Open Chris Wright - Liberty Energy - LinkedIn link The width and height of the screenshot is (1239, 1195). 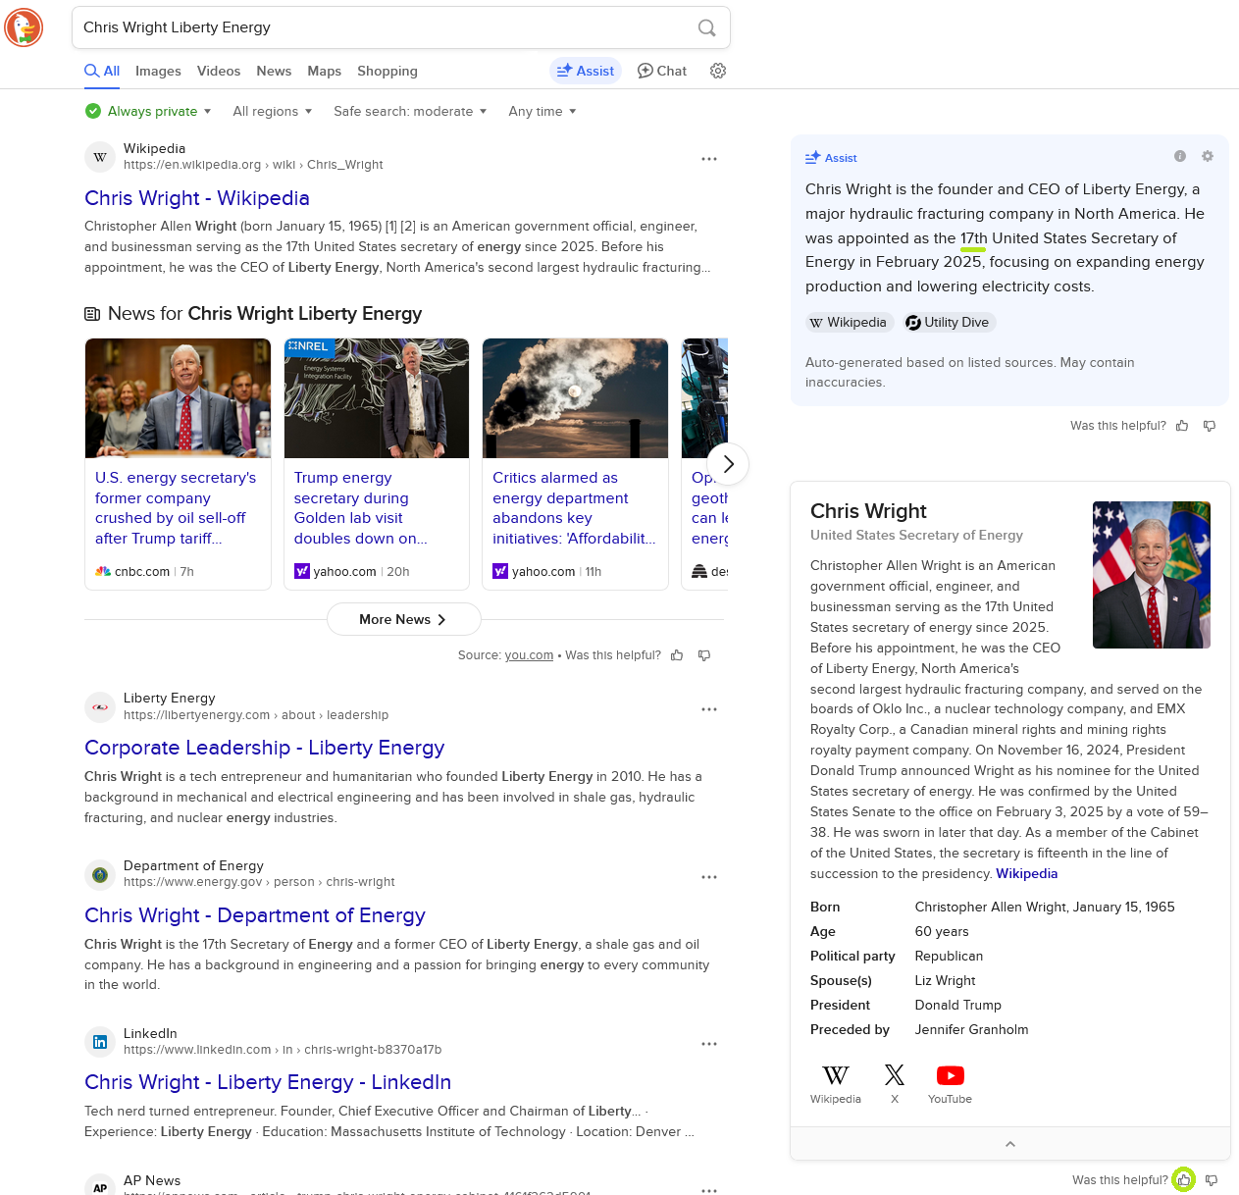click(x=268, y=1082)
